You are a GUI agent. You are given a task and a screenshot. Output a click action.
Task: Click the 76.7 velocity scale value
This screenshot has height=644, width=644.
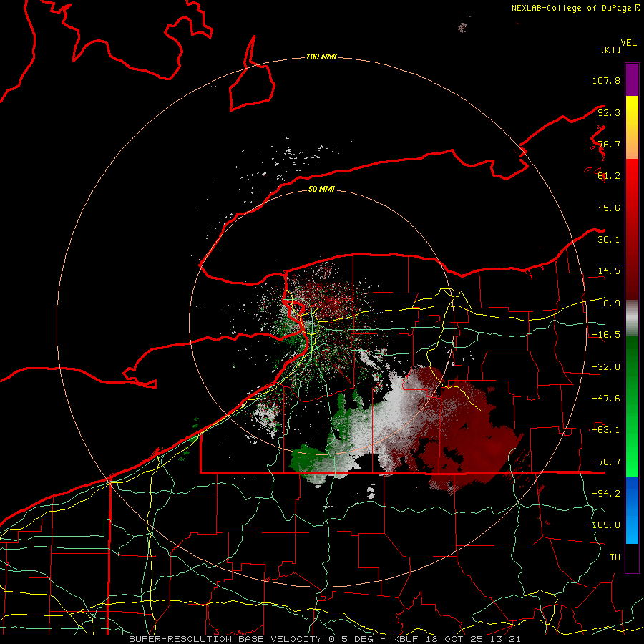tap(609, 144)
